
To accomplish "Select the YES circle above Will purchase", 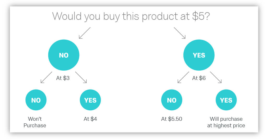I will point(226,100).
